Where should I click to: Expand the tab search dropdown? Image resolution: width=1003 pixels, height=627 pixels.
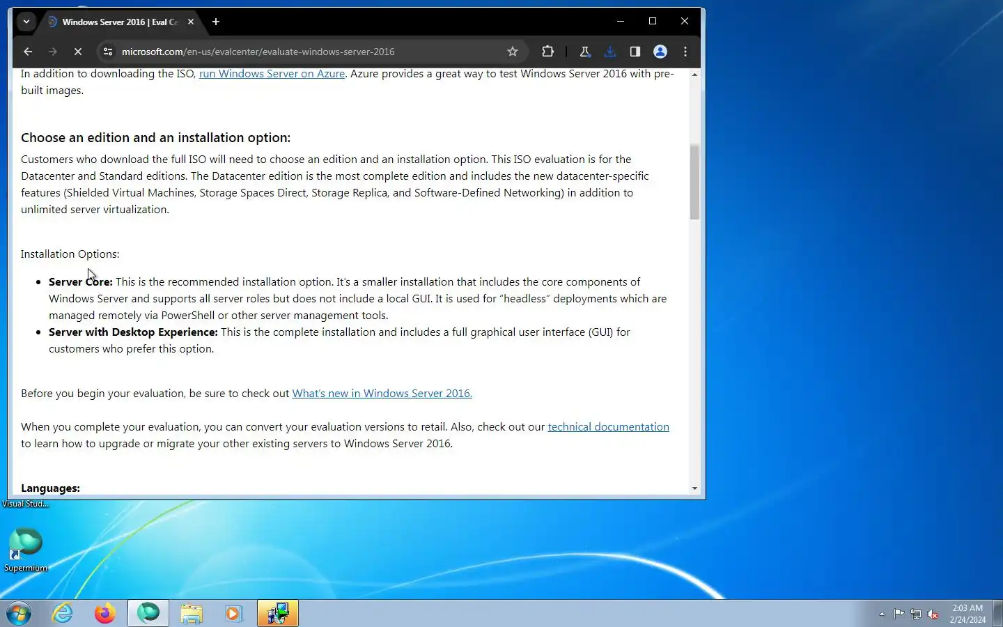[26, 22]
